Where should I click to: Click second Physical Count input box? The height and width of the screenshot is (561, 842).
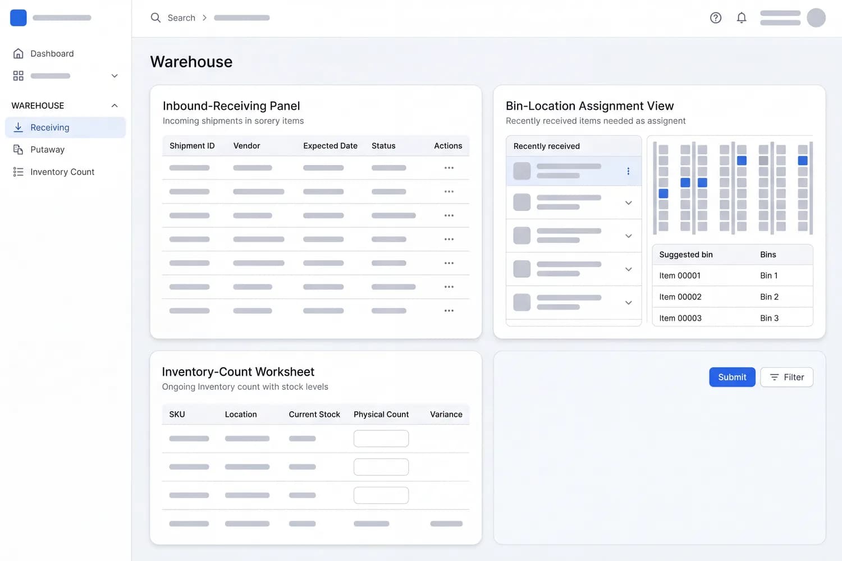click(x=381, y=467)
